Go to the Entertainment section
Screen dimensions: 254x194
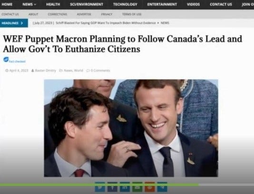[x=162, y=4]
